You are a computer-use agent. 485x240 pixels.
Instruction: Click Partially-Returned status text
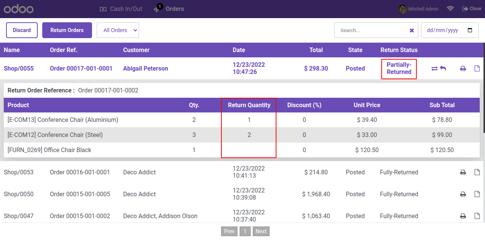[399, 68]
